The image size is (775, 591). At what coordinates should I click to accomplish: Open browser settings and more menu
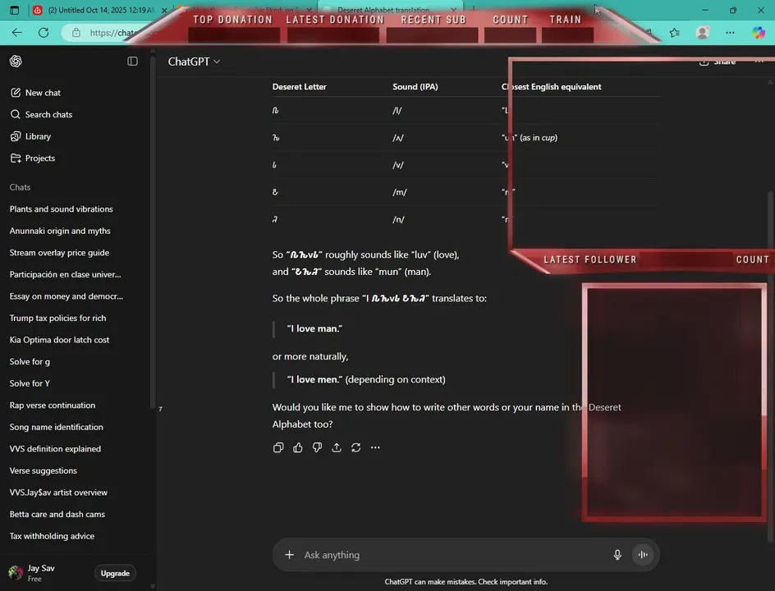pos(730,33)
